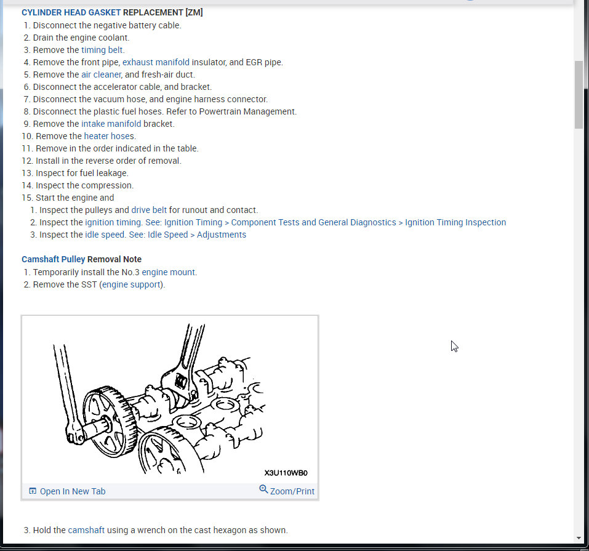This screenshot has height=551, width=589.
Task: Follow the camshaft link in step 3
Action: click(86, 530)
